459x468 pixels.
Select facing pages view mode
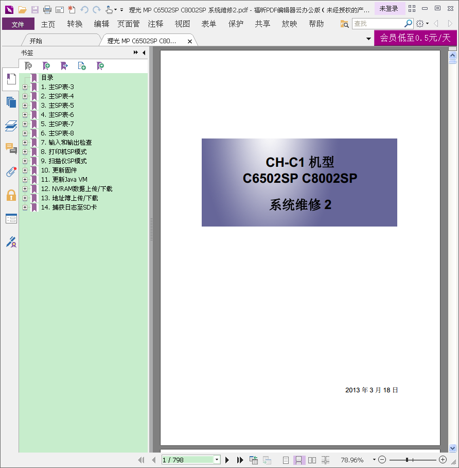point(312,460)
